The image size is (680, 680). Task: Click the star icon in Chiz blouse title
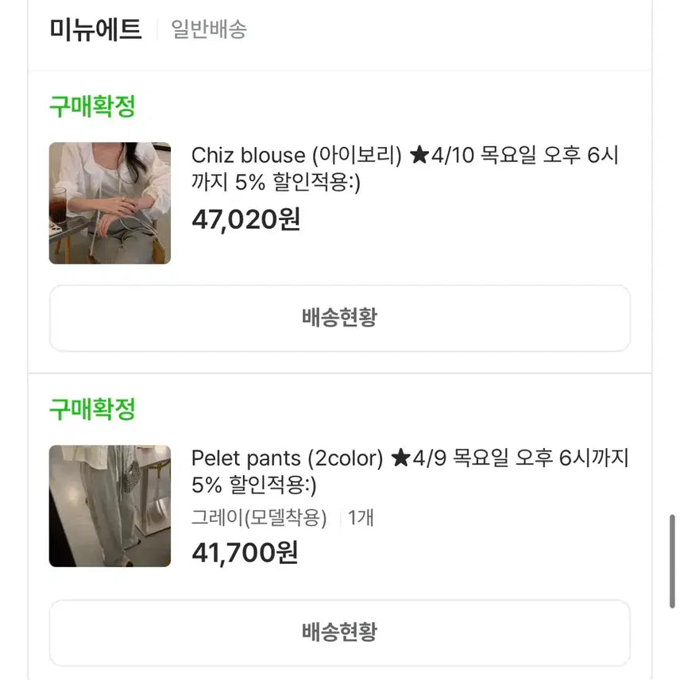(419, 156)
